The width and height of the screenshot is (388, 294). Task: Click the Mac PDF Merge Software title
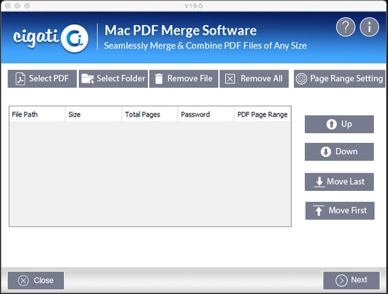(181, 31)
